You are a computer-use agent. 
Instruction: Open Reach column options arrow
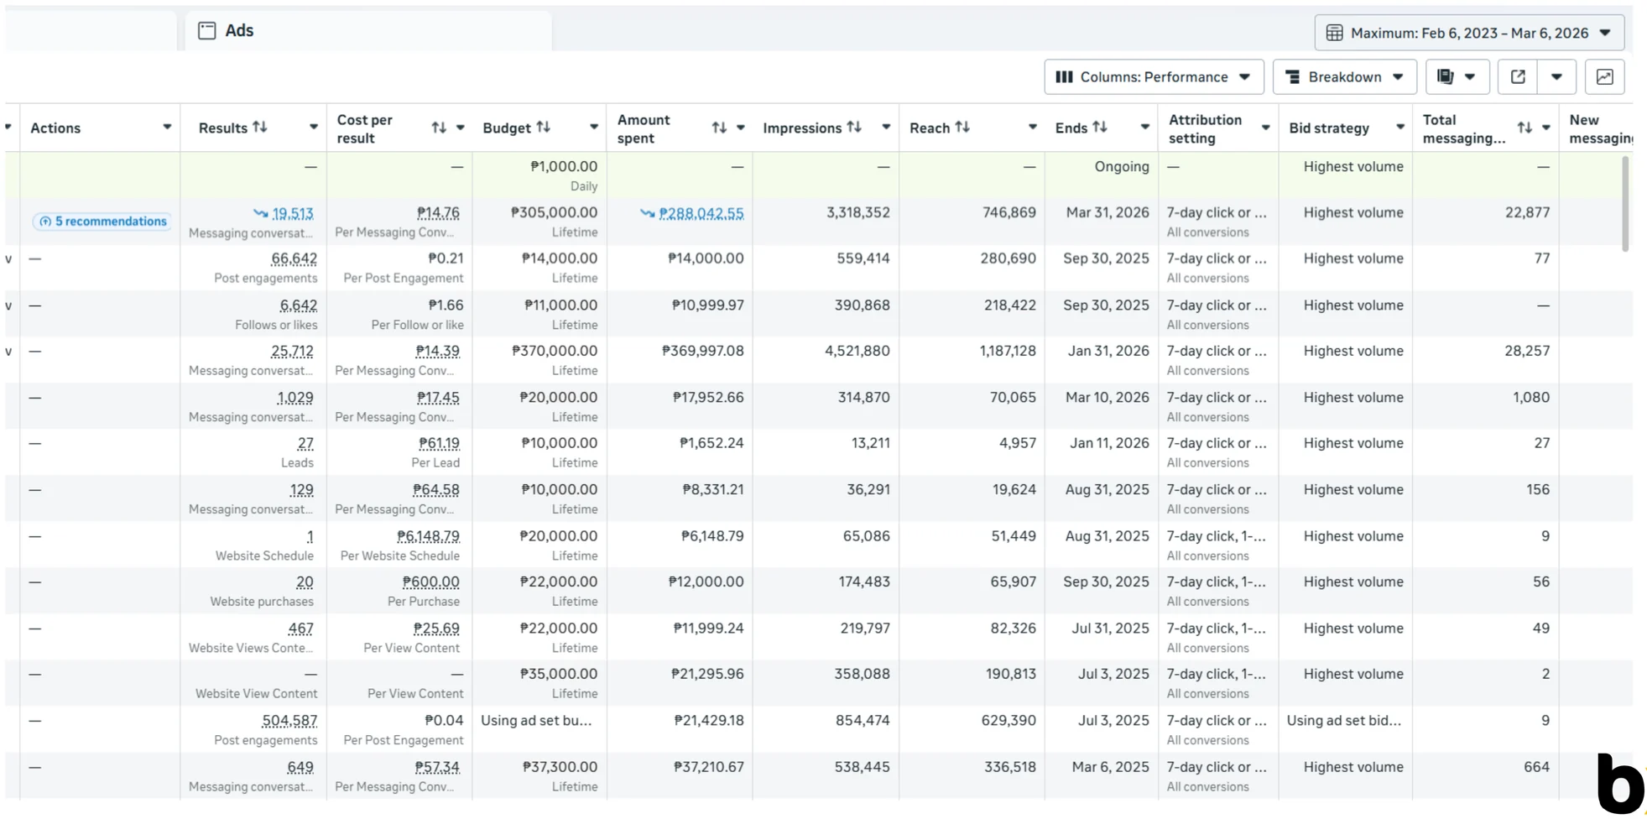(x=1032, y=128)
